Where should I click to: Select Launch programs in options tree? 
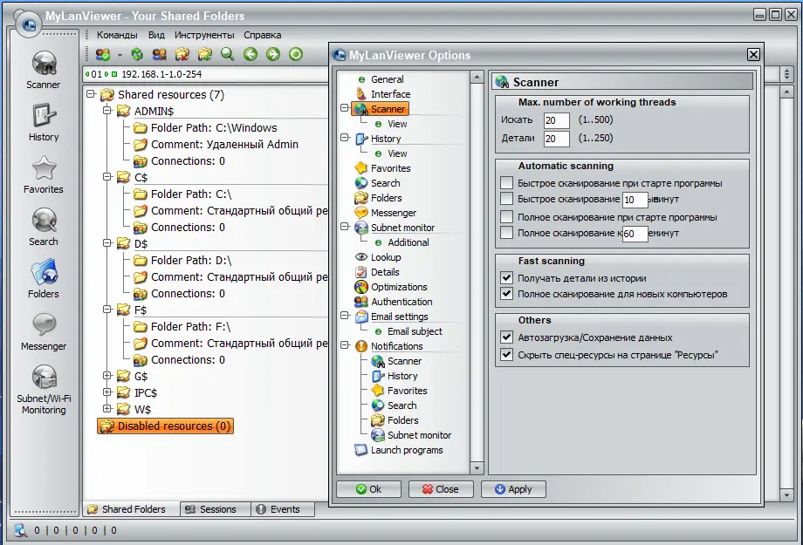click(x=400, y=450)
